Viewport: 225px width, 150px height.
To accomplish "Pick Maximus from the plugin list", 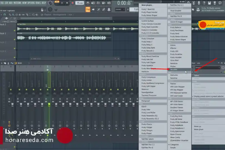I will click(145, 89).
